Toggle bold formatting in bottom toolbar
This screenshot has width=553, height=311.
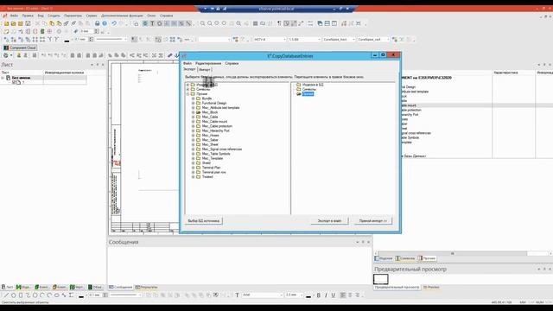pos(319,295)
